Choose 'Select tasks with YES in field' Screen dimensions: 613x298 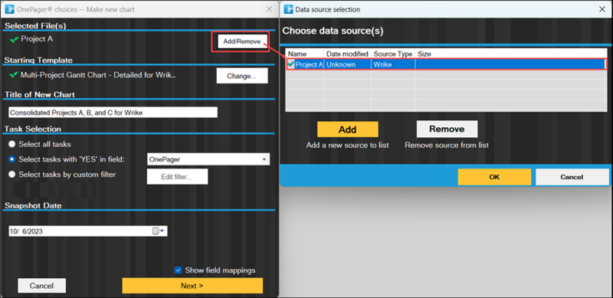tap(11, 159)
